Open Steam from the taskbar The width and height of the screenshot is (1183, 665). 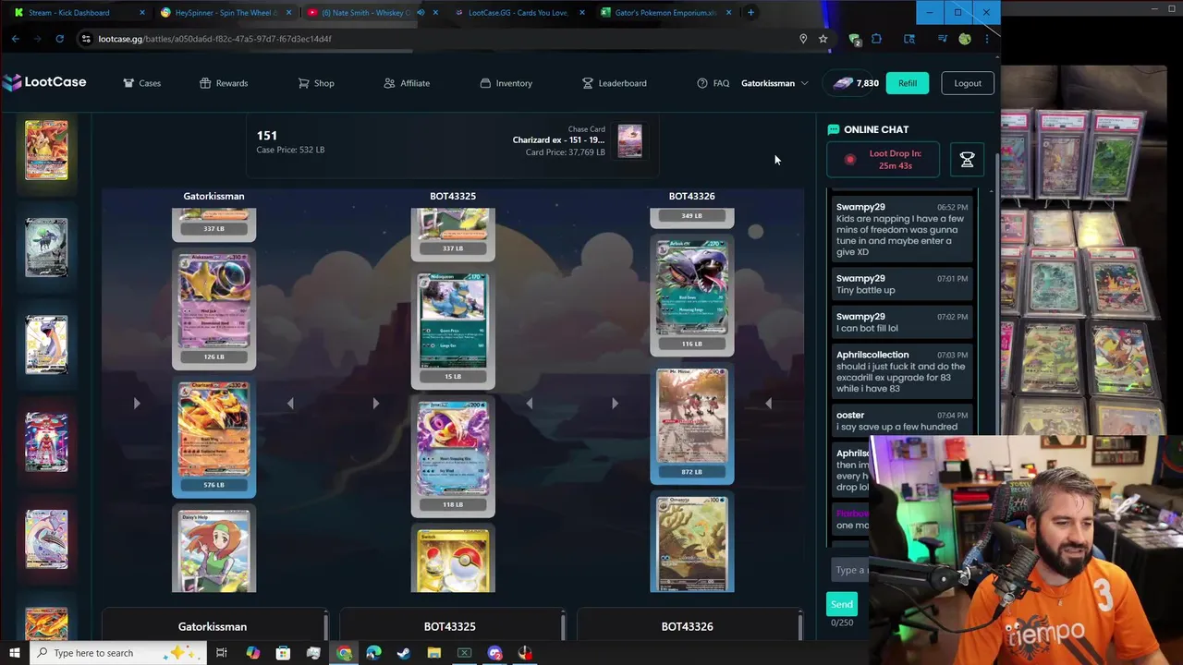tap(404, 653)
